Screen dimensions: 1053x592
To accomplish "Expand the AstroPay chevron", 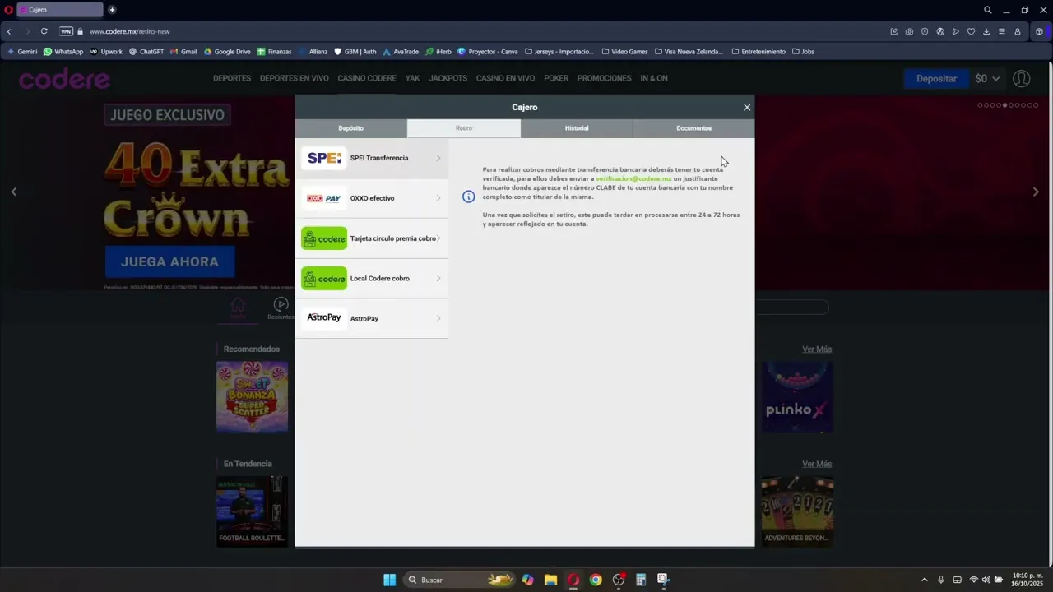I will point(438,318).
